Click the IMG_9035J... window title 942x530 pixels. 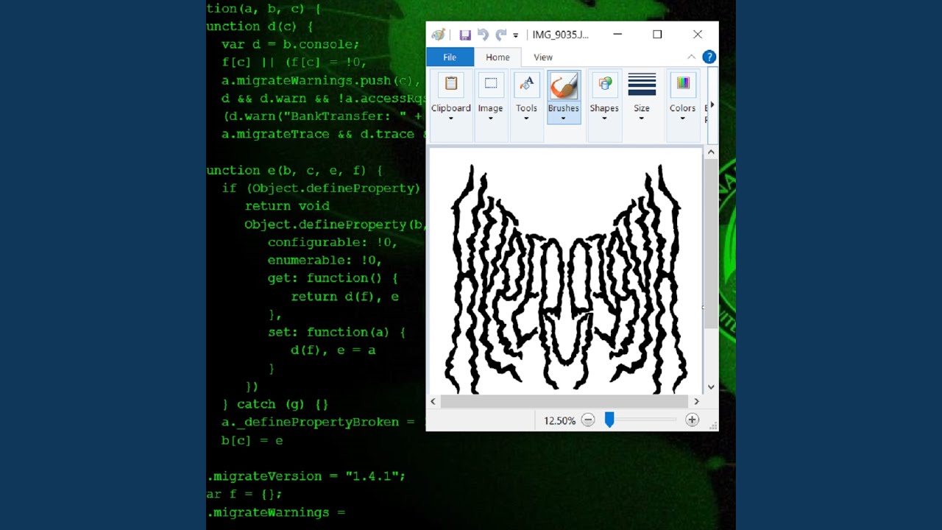[x=560, y=35]
